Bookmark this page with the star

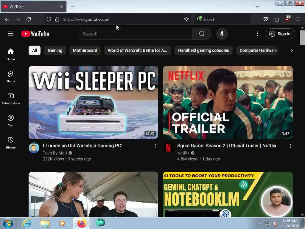click(x=186, y=19)
